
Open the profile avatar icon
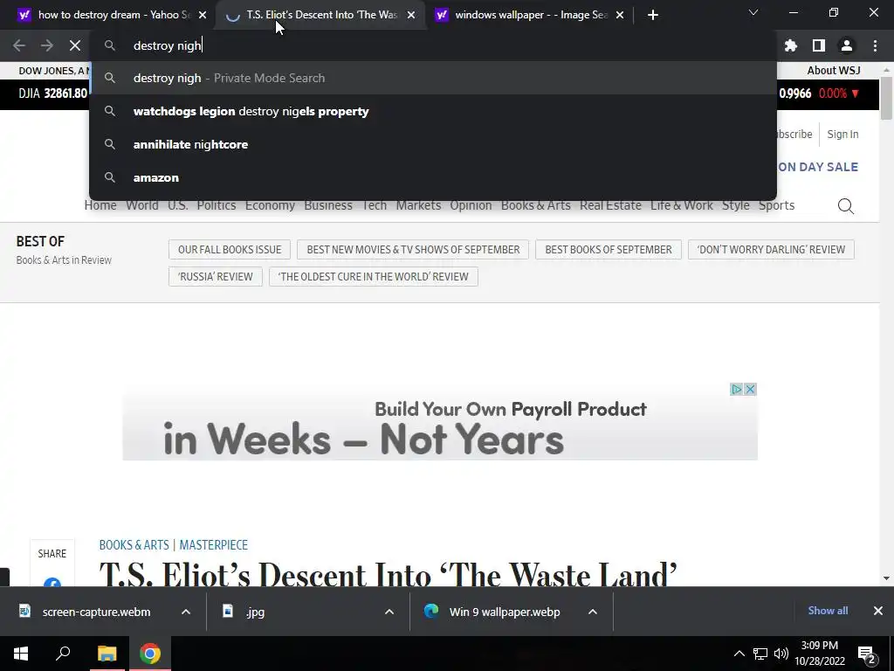coord(847,45)
